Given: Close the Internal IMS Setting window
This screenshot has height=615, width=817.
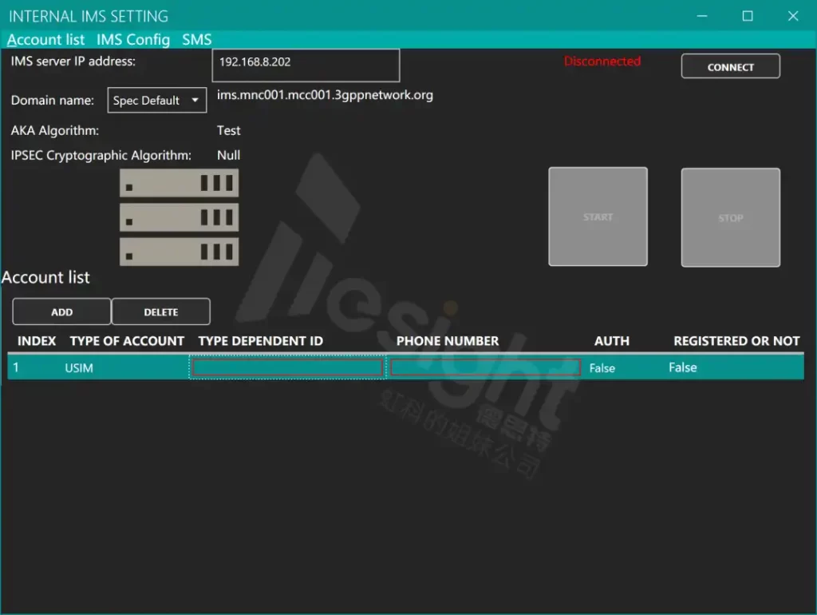Looking at the screenshot, I should pyautogui.click(x=793, y=16).
